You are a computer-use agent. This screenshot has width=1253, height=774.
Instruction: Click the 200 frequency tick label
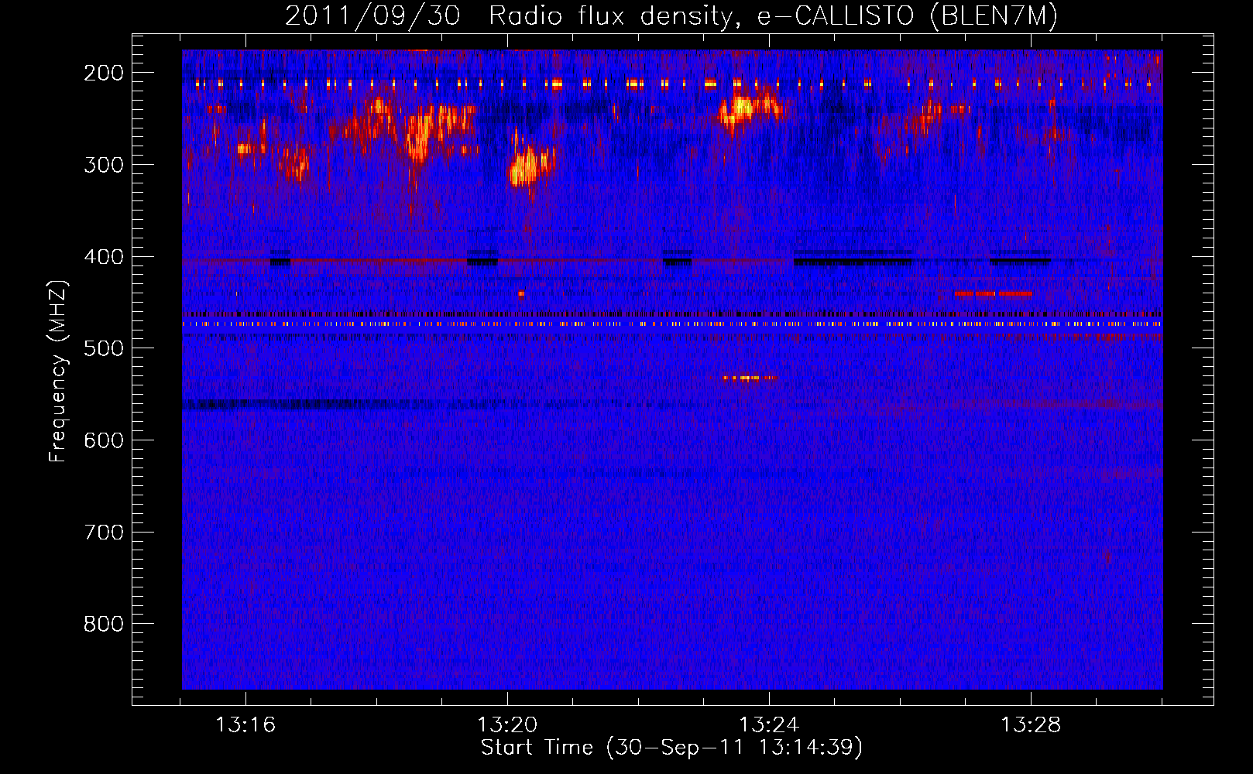pos(104,73)
